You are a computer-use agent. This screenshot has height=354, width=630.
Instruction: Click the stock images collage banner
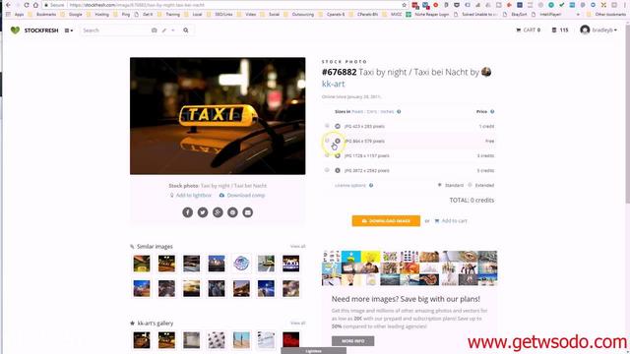[409, 268]
